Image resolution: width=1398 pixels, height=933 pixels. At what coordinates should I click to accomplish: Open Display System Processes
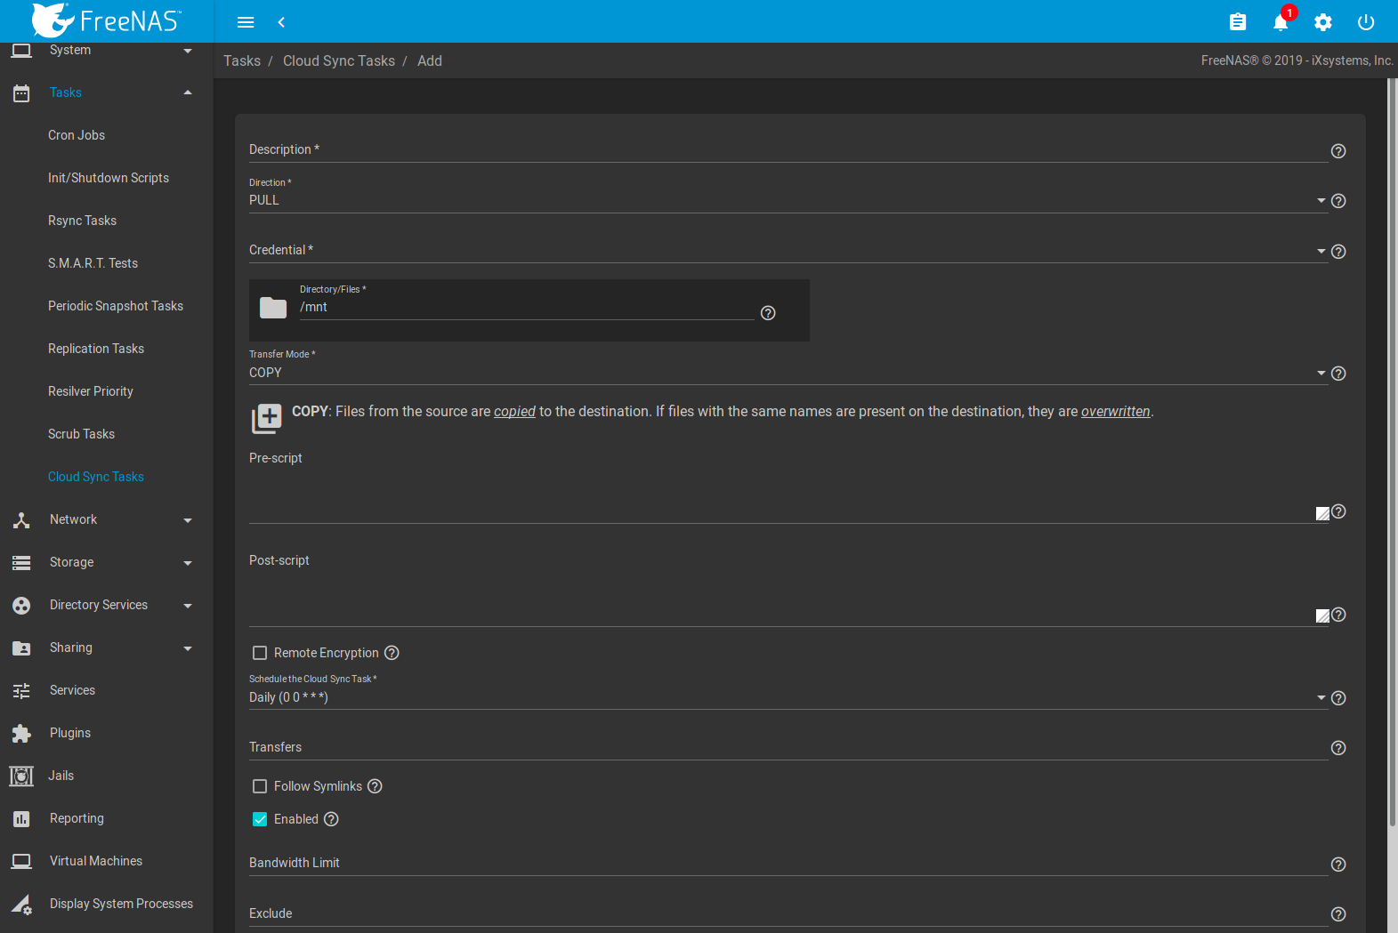[x=121, y=904]
